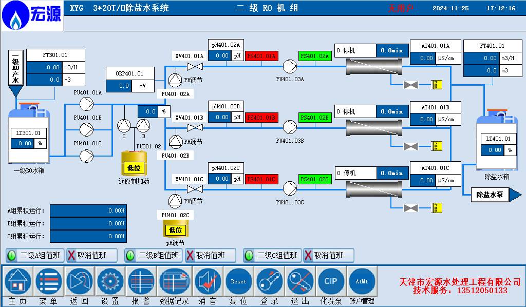
Task: Click the pH调节 tank 低位 indicator
Action: tap(176, 230)
